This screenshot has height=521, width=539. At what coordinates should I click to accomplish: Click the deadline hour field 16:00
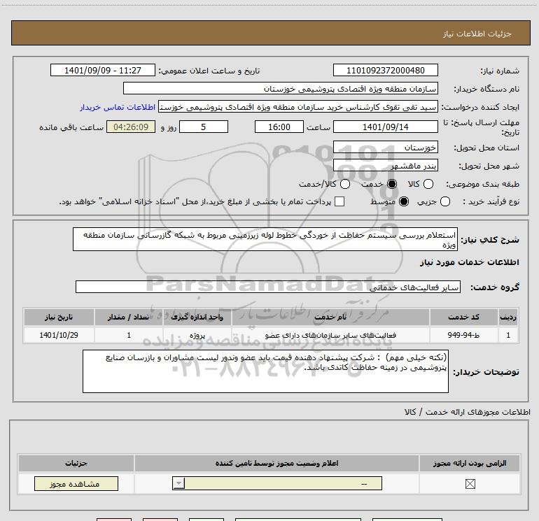279,127
